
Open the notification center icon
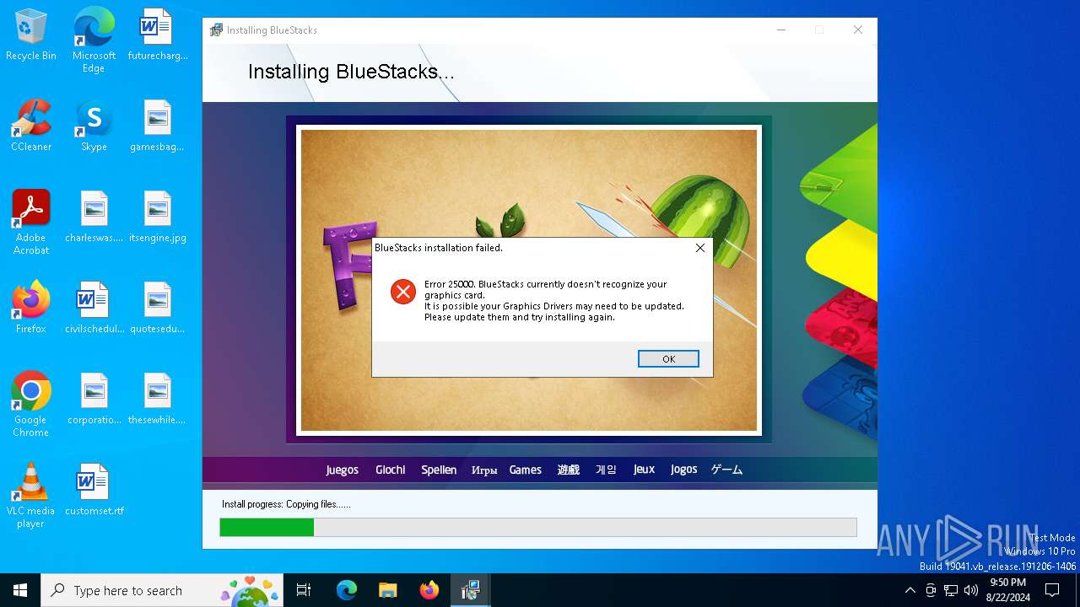click(1052, 590)
